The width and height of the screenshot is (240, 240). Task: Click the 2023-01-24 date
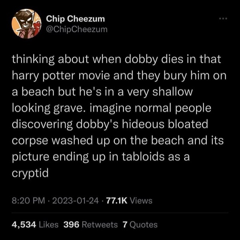[x=76, y=200]
